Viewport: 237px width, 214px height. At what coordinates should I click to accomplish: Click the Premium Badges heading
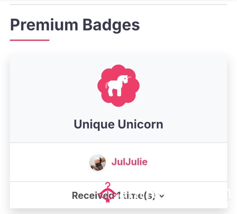coord(75,25)
